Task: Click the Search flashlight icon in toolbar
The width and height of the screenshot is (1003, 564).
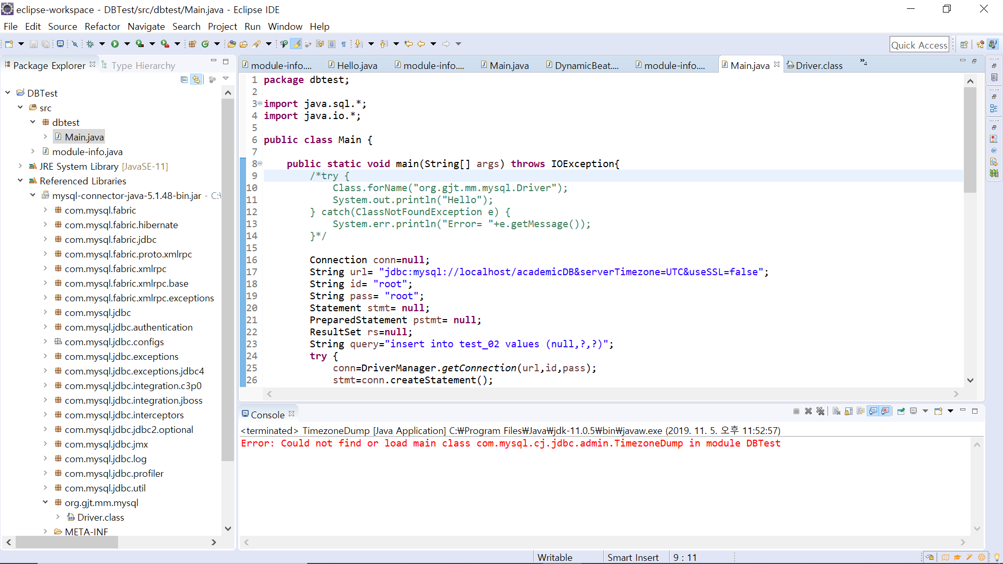Action: (x=256, y=44)
